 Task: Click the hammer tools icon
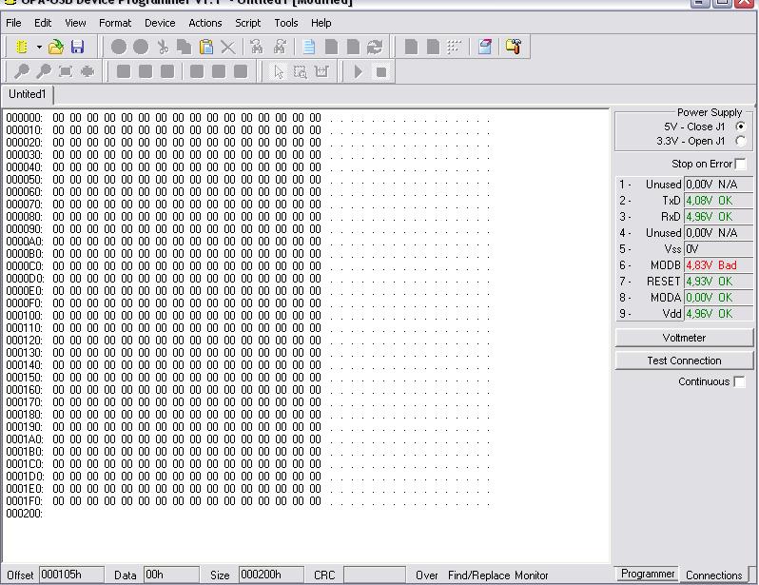[x=513, y=47]
